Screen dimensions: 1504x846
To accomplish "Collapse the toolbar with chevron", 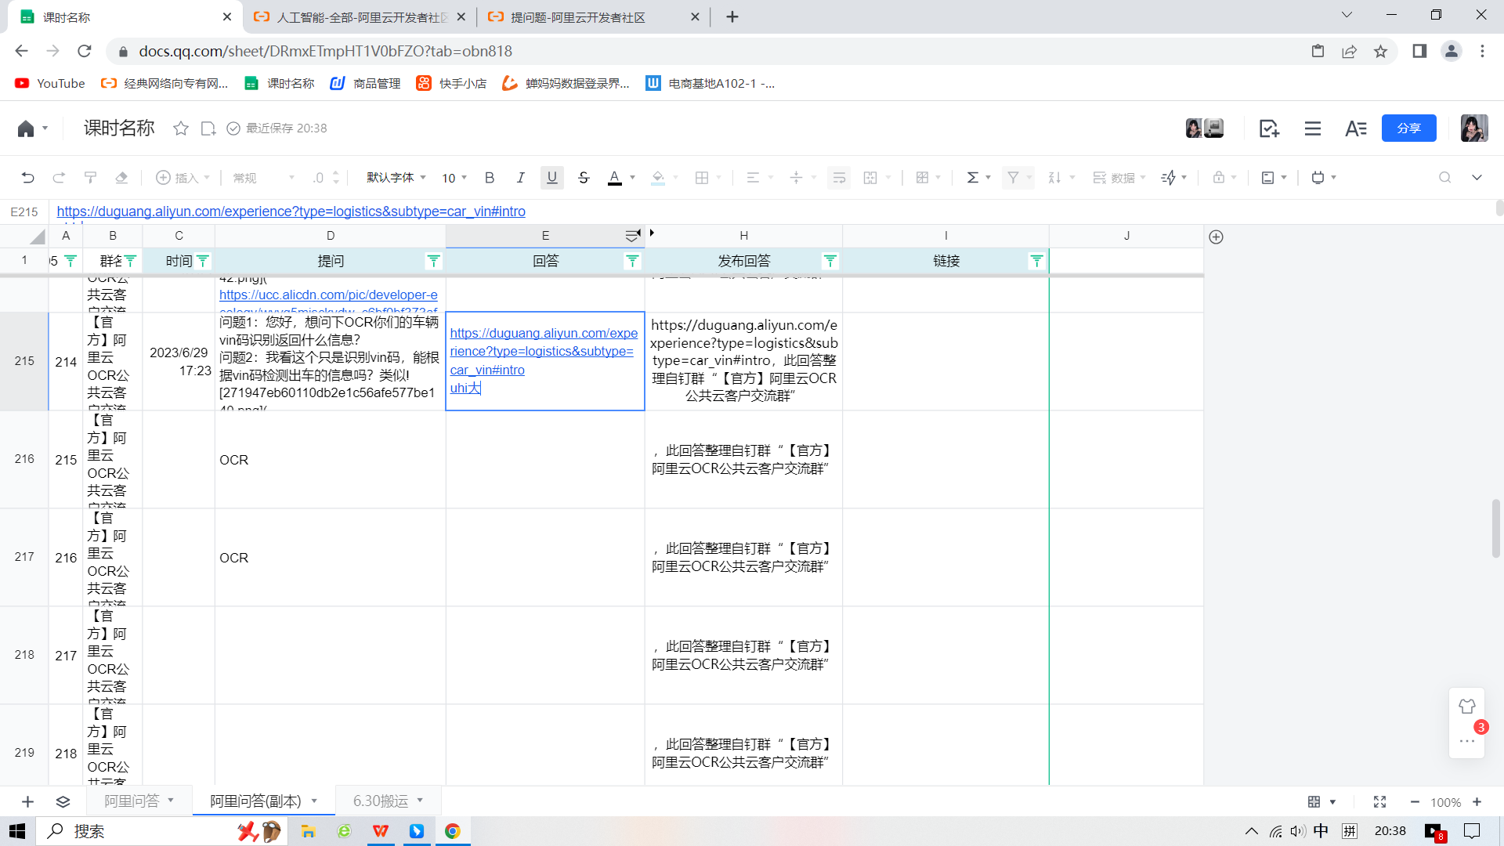I will (x=1477, y=178).
